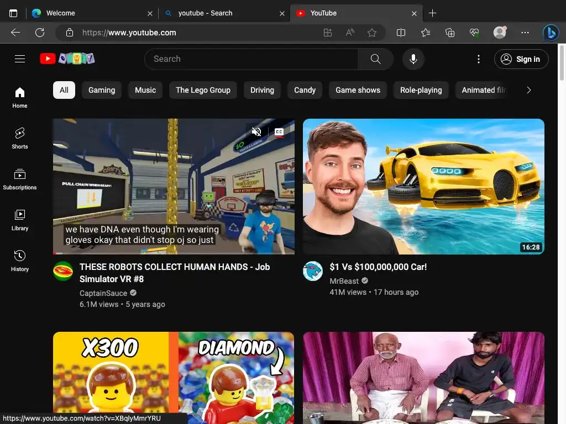
Task: Open a new browser tab
Action: pos(432,13)
